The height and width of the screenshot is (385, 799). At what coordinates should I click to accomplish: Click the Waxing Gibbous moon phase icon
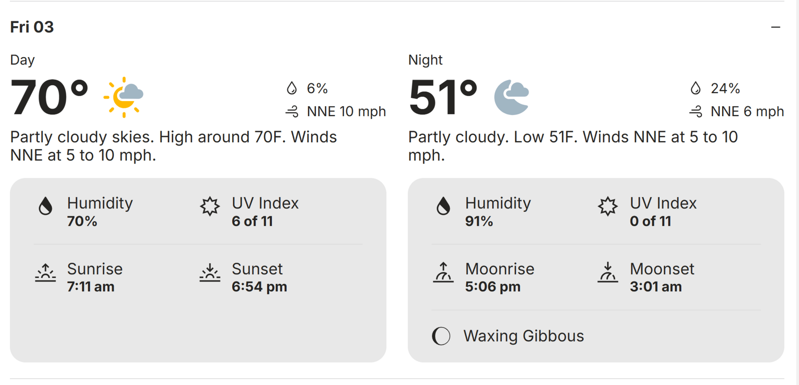point(441,336)
